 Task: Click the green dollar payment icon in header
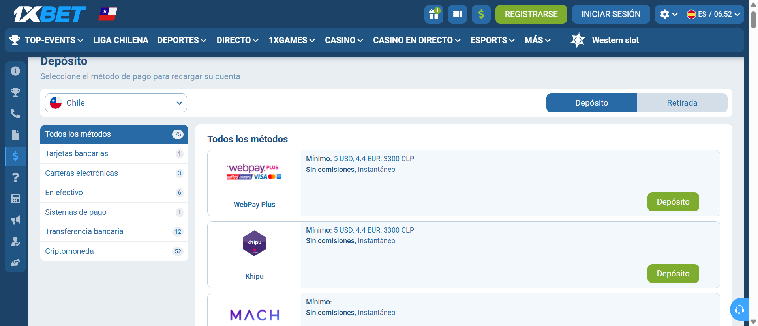point(481,14)
